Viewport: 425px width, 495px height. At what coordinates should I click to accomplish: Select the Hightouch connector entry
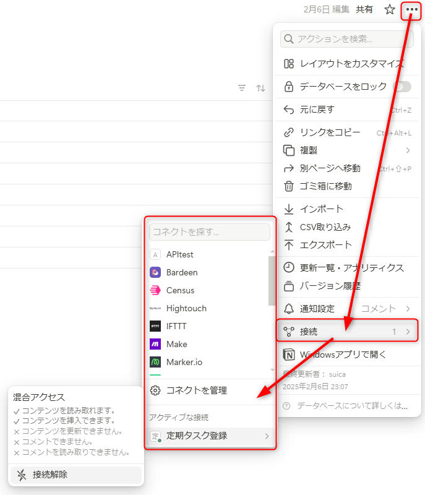(x=208, y=308)
